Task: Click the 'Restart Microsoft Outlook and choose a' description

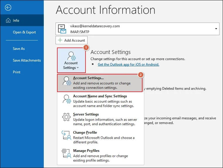Action: point(104,138)
